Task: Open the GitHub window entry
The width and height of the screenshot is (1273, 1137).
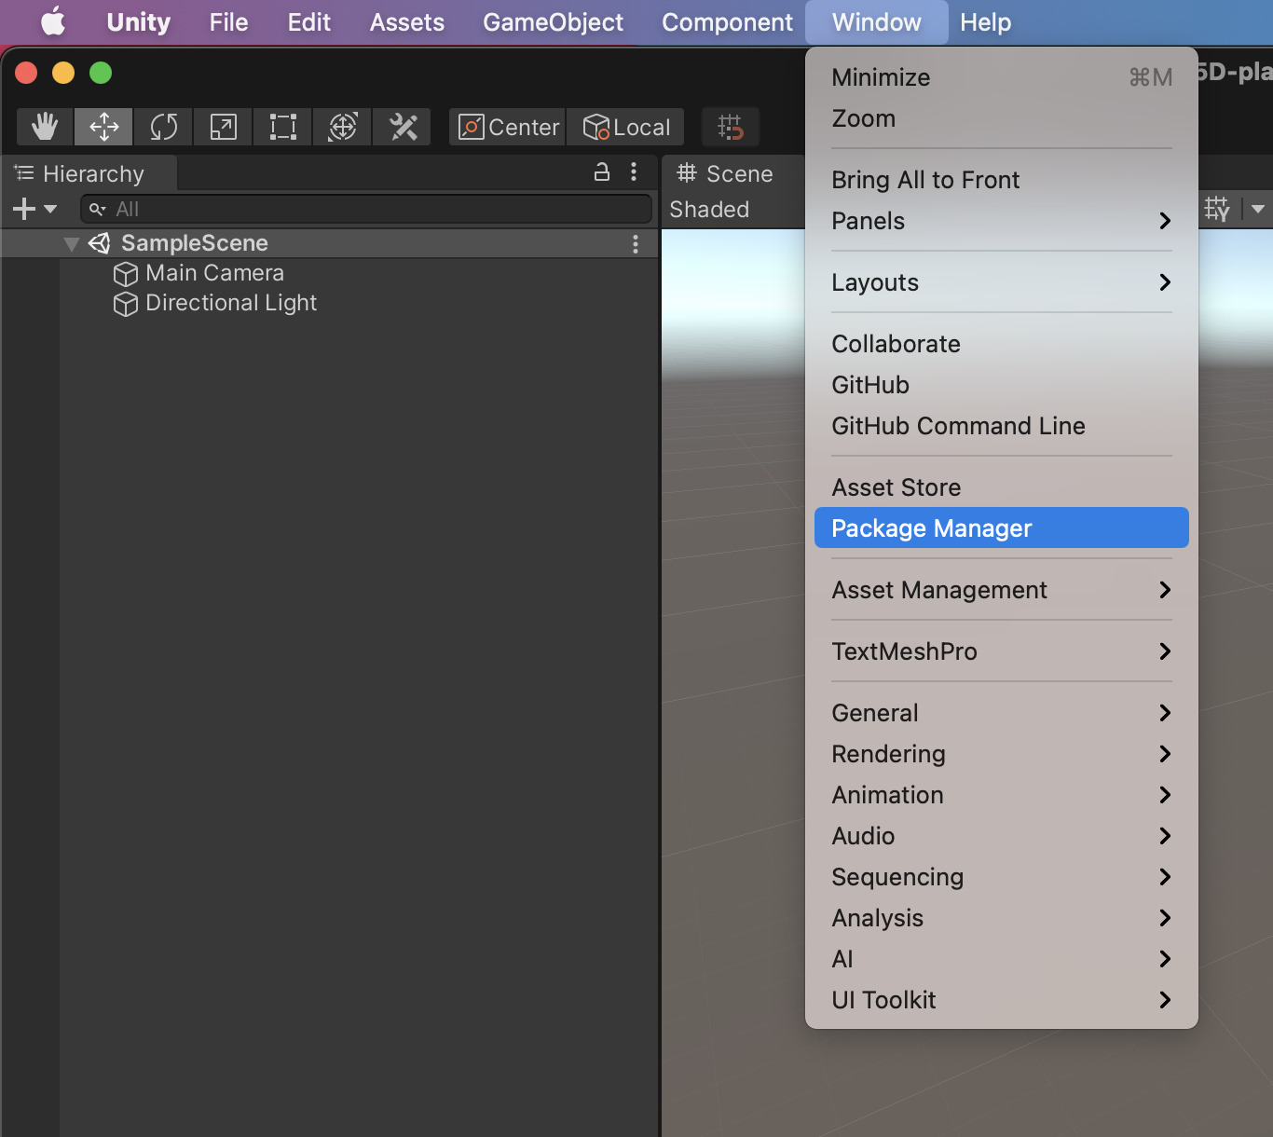Action: coord(1002,385)
